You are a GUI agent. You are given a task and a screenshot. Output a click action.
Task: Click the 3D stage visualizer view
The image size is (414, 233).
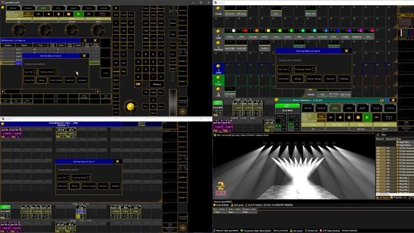(294, 168)
